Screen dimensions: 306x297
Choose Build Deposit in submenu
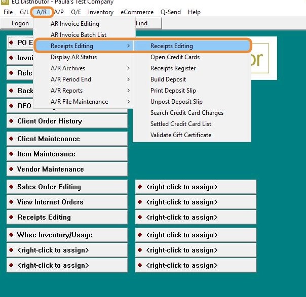coord(192,79)
